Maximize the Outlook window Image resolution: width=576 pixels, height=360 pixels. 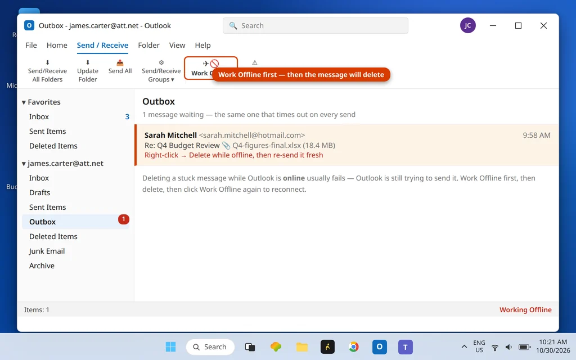(x=518, y=25)
